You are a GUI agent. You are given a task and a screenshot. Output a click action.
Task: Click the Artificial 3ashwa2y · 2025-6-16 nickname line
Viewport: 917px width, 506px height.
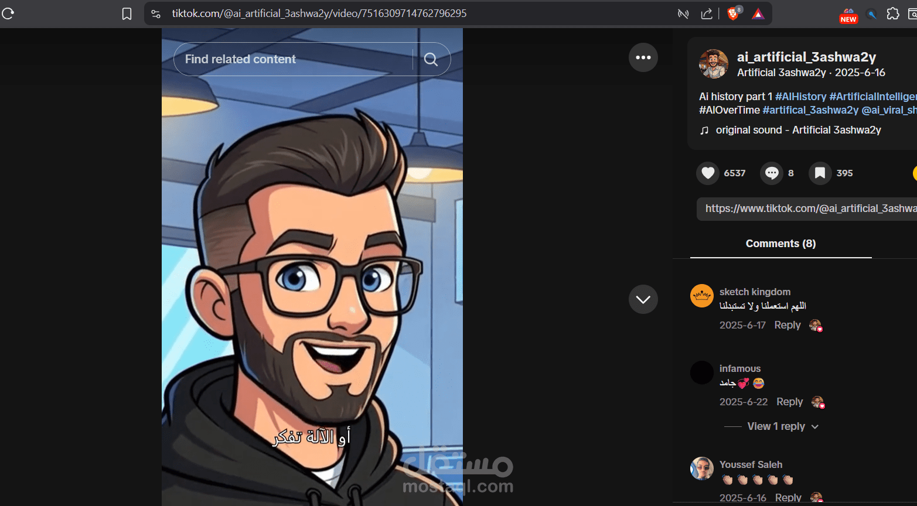click(x=811, y=73)
